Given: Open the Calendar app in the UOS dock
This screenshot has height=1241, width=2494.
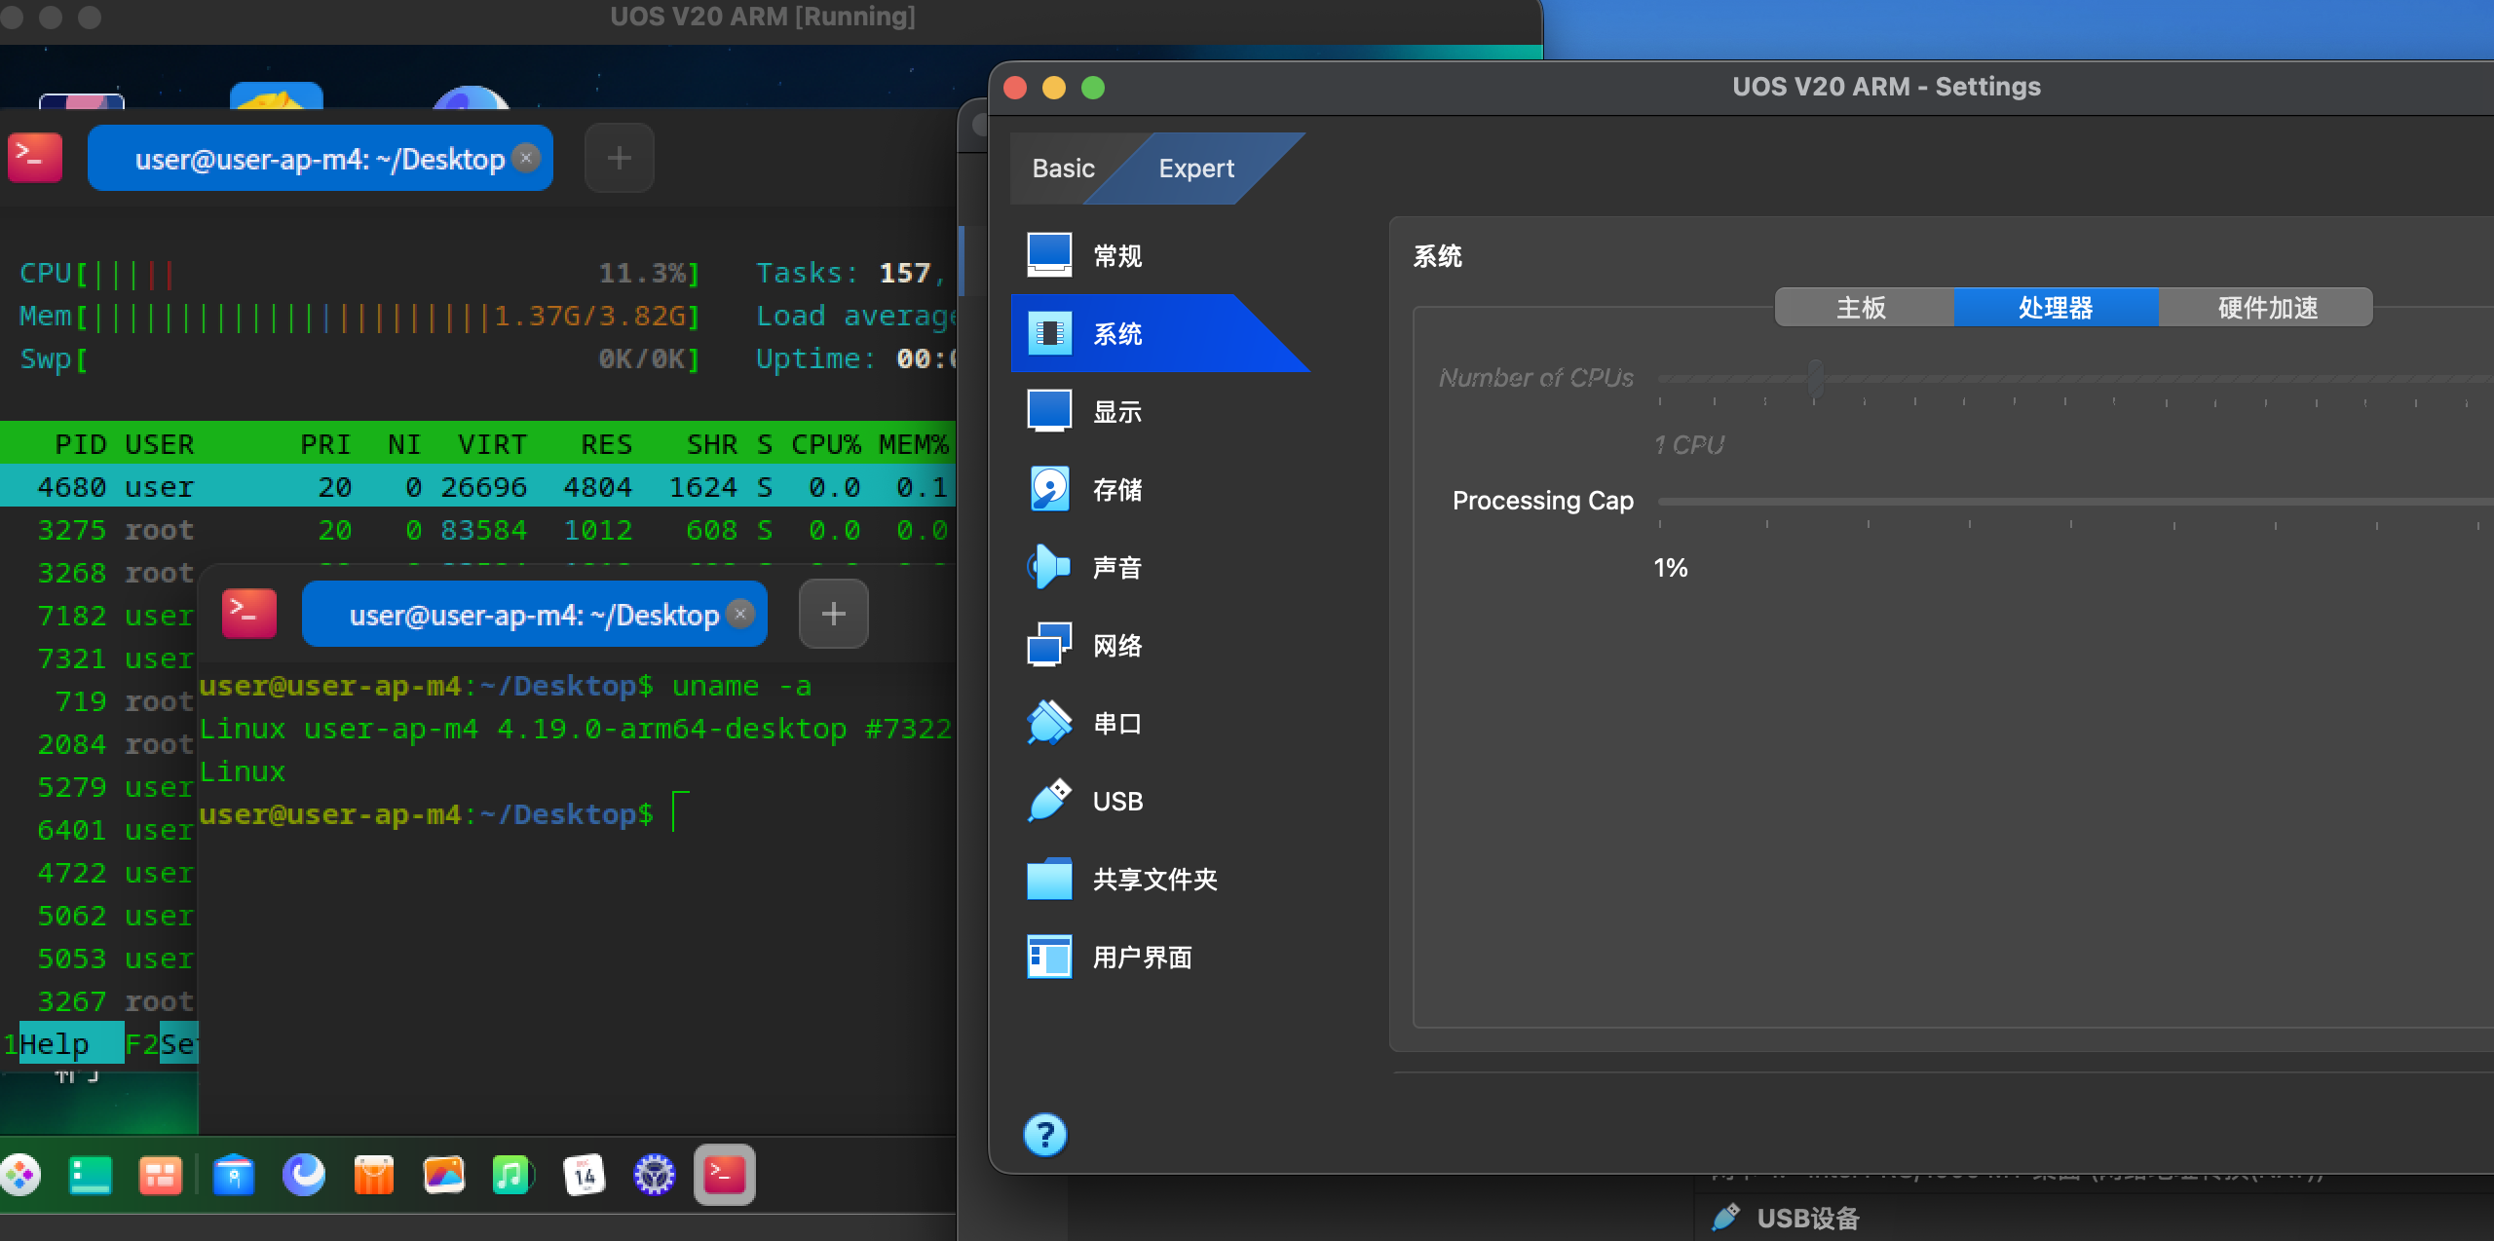Looking at the screenshot, I should tap(585, 1175).
